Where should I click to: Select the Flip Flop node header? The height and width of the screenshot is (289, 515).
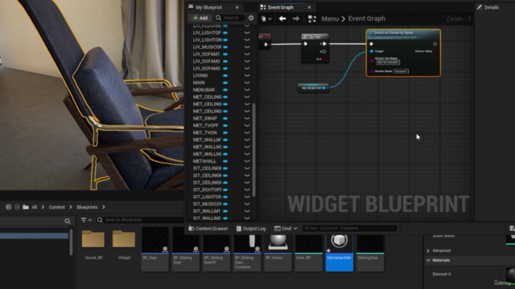pyautogui.click(x=315, y=37)
